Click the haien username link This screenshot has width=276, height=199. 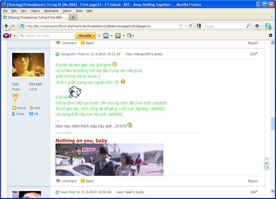(64, 192)
